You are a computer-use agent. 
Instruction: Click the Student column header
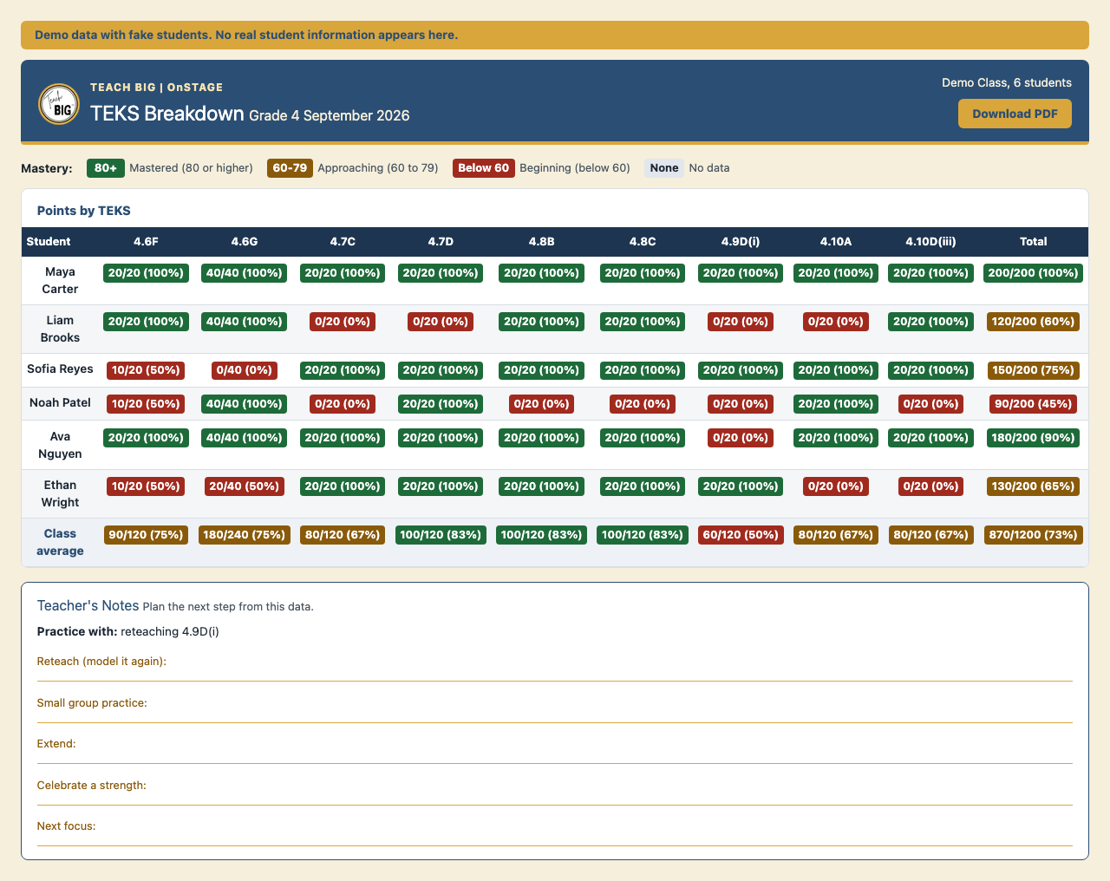pos(49,242)
